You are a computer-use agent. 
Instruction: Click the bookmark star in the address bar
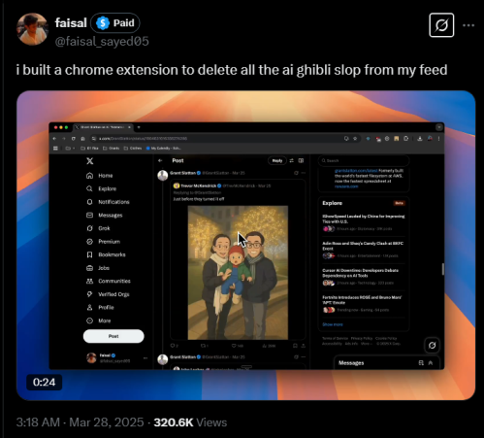pyautogui.click(x=355, y=139)
